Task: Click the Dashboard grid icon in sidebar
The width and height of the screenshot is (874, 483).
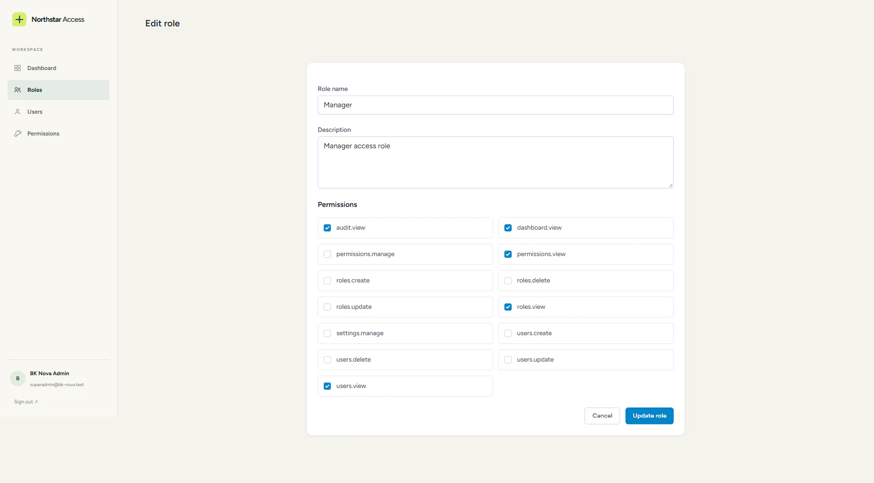Action: [x=18, y=68]
